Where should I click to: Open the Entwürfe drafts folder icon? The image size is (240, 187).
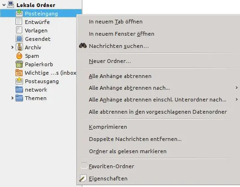pos(19,22)
